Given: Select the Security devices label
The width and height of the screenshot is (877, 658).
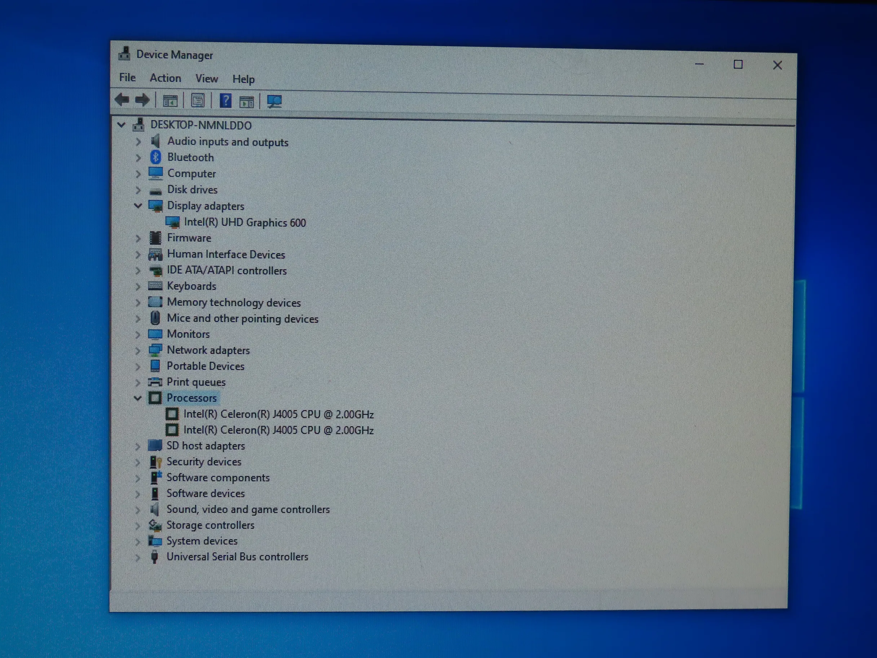Looking at the screenshot, I should tap(204, 462).
